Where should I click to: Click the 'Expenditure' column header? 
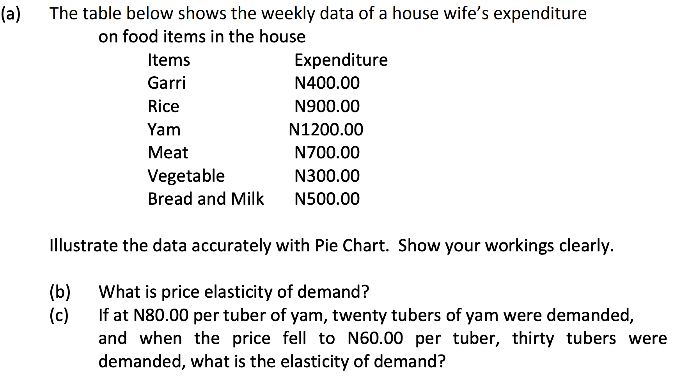pos(341,60)
